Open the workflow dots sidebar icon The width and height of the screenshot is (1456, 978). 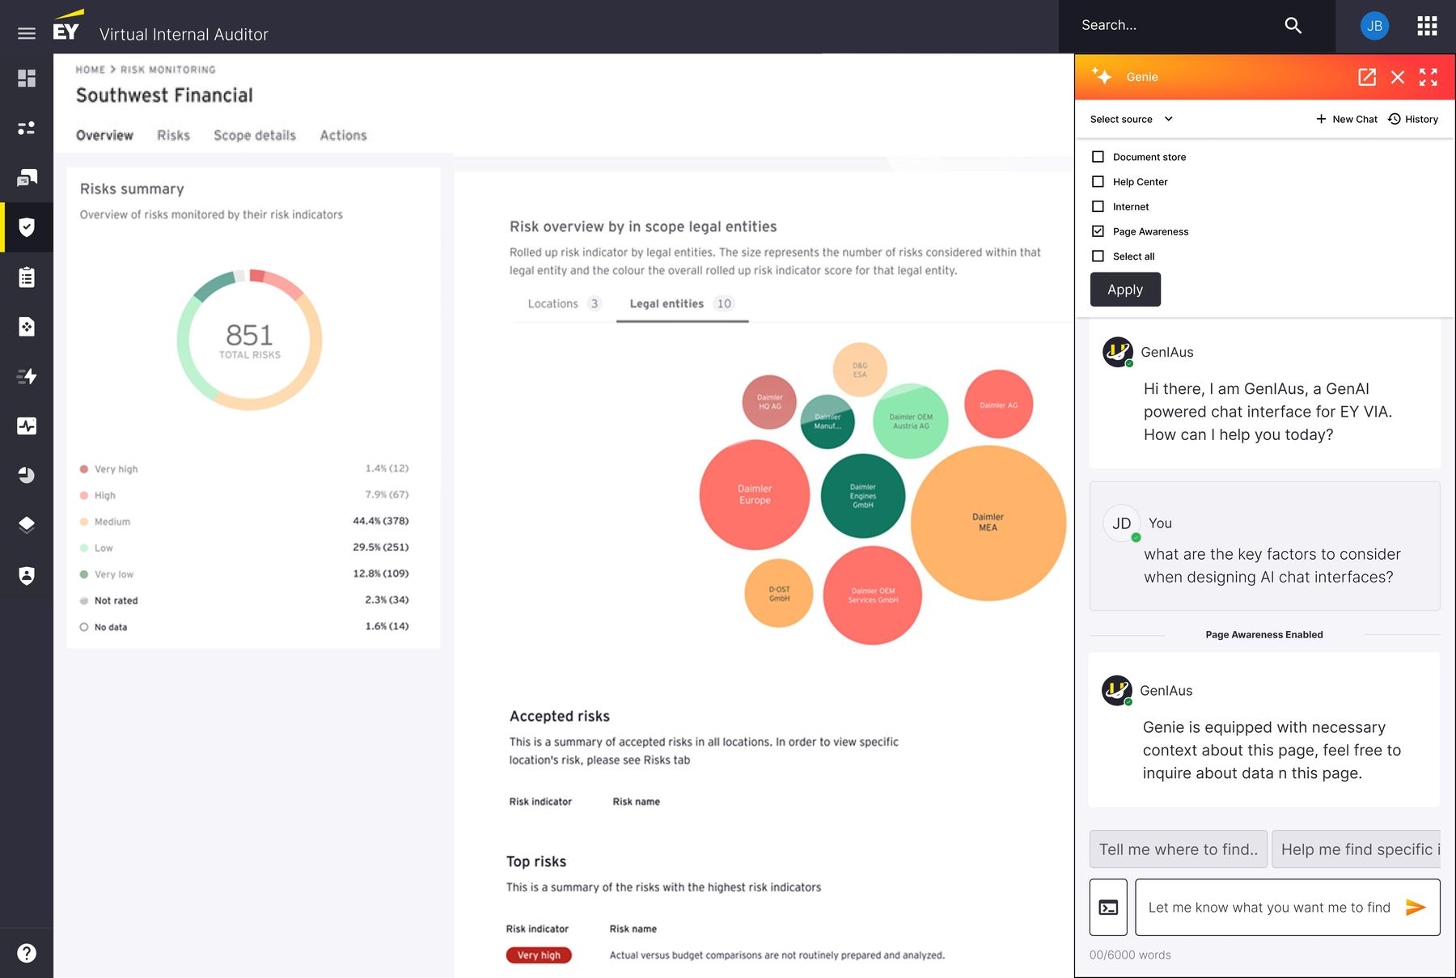(x=27, y=128)
